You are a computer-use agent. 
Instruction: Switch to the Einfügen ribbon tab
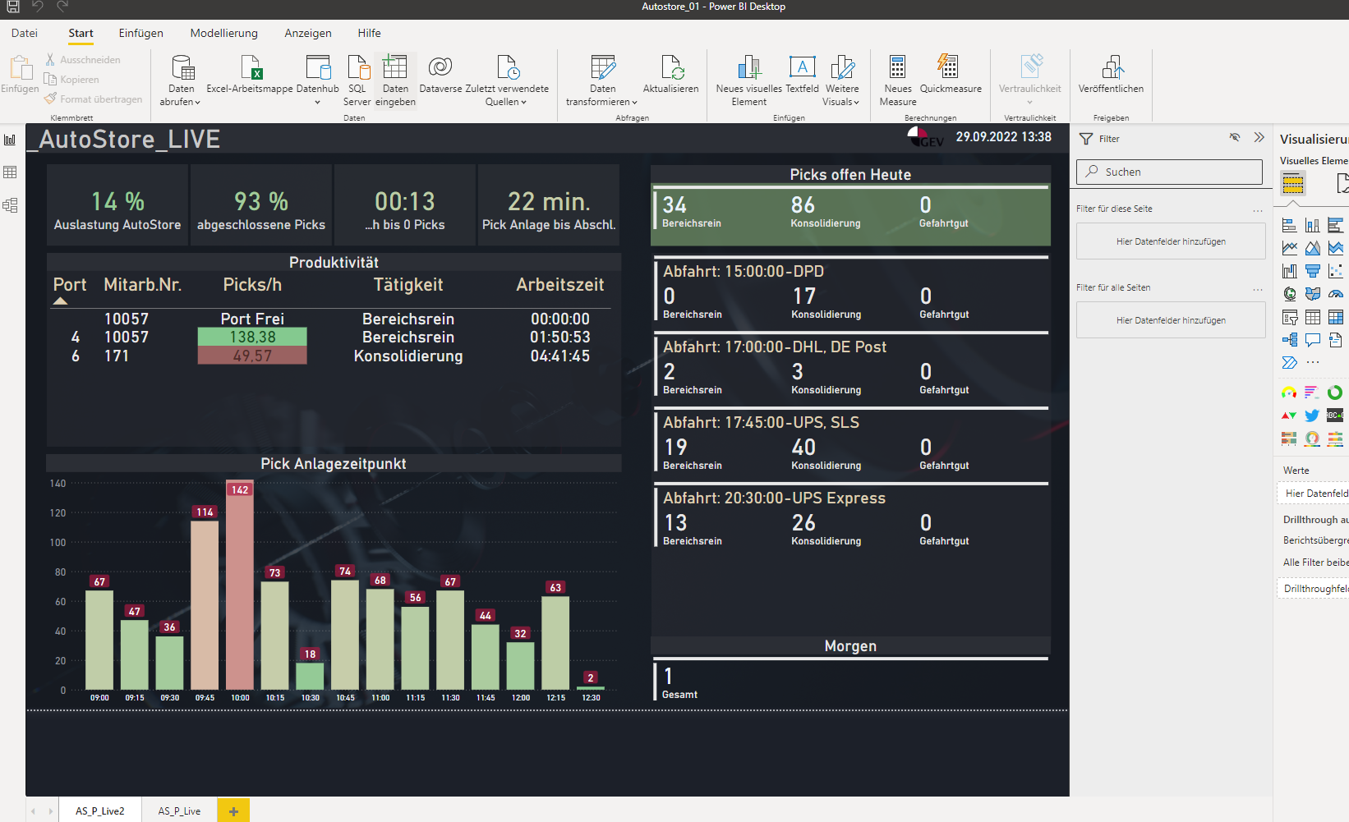pos(141,33)
